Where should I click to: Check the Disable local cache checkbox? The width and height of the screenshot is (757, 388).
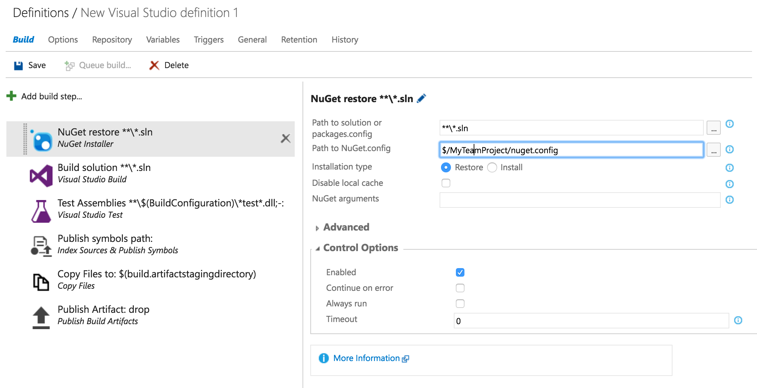coord(446,183)
